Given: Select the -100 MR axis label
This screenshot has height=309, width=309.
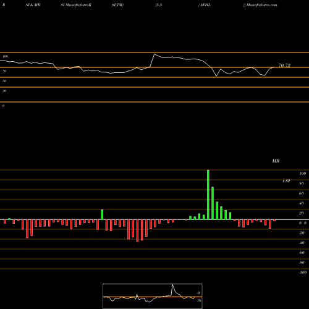Looking at the screenshot, I should point(303,273).
